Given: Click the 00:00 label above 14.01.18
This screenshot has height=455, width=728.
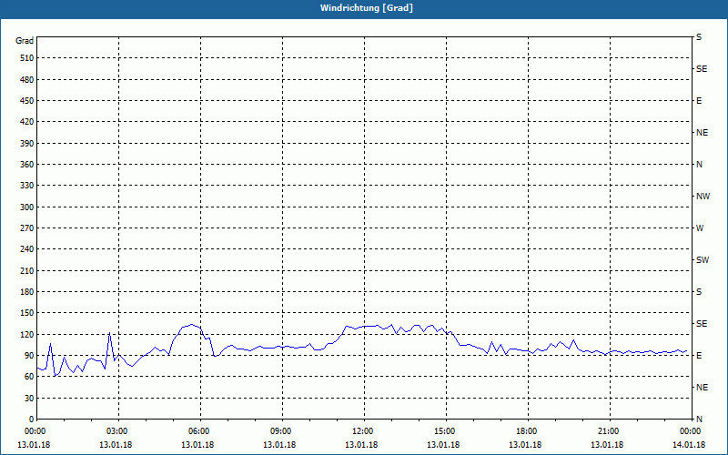Looking at the screenshot, I should 692,431.
